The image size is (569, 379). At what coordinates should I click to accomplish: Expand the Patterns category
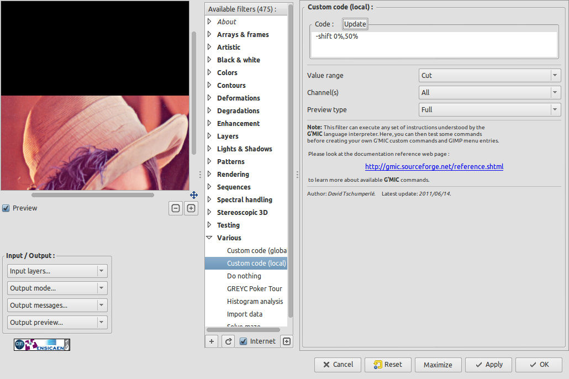pos(209,161)
